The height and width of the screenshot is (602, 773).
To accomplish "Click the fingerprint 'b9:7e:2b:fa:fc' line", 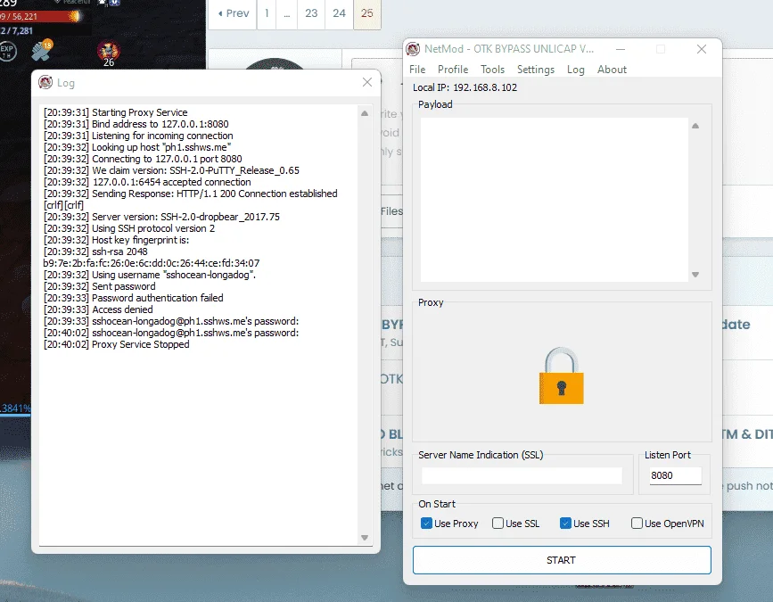I will point(152,263).
